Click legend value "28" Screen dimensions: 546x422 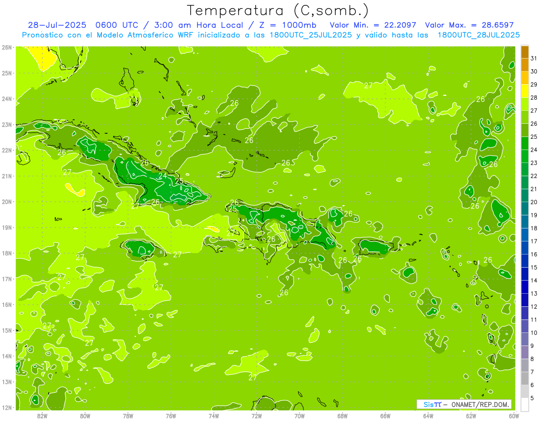534,97
